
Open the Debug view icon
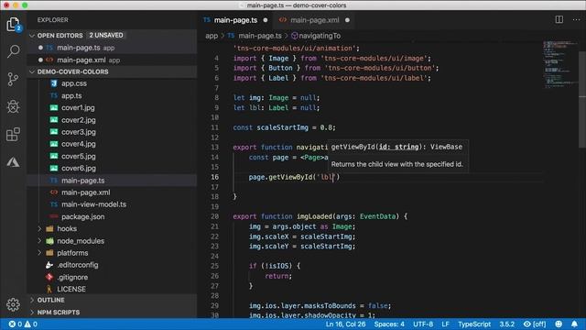tap(13, 106)
